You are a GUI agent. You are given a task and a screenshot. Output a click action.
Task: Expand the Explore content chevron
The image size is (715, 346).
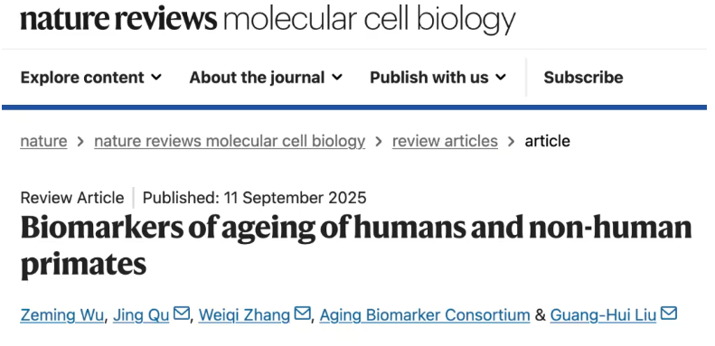click(x=156, y=78)
